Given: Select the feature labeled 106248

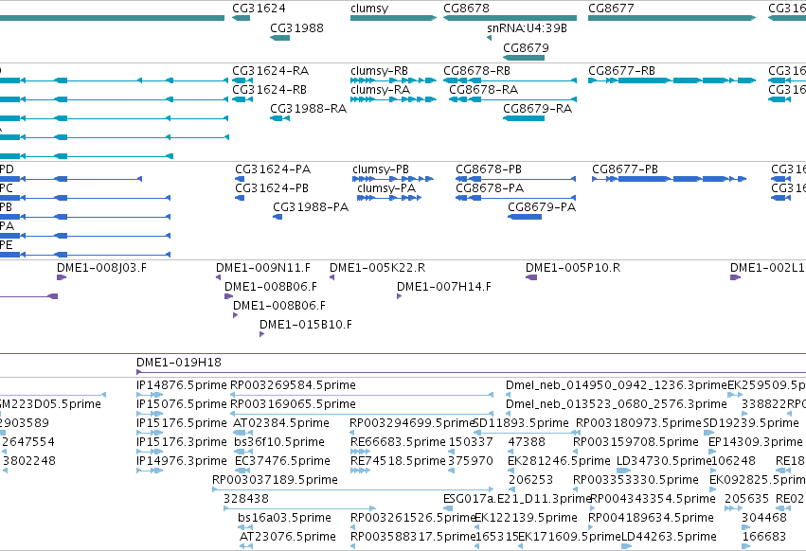Looking at the screenshot, I should pos(733,462).
